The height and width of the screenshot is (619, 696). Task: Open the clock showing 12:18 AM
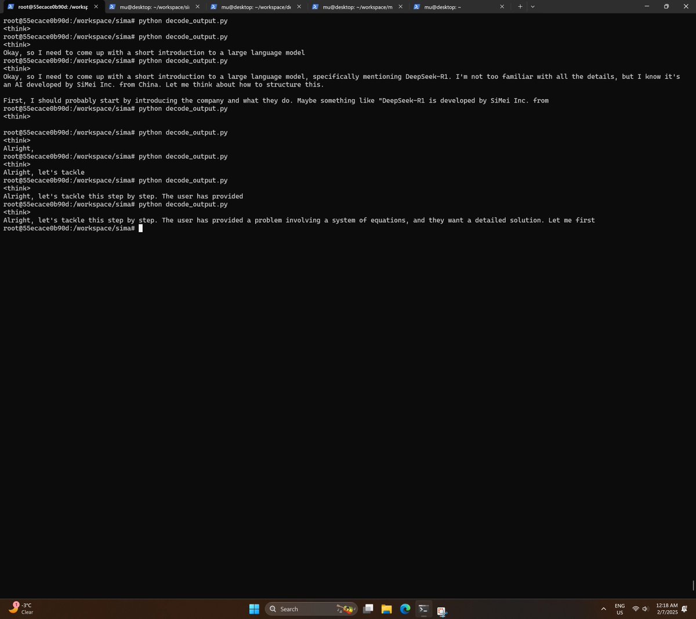667,609
